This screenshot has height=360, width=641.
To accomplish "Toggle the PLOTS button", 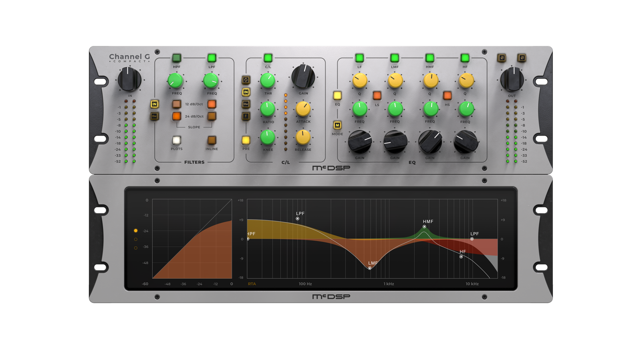I will pyautogui.click(x=177, y=140).
